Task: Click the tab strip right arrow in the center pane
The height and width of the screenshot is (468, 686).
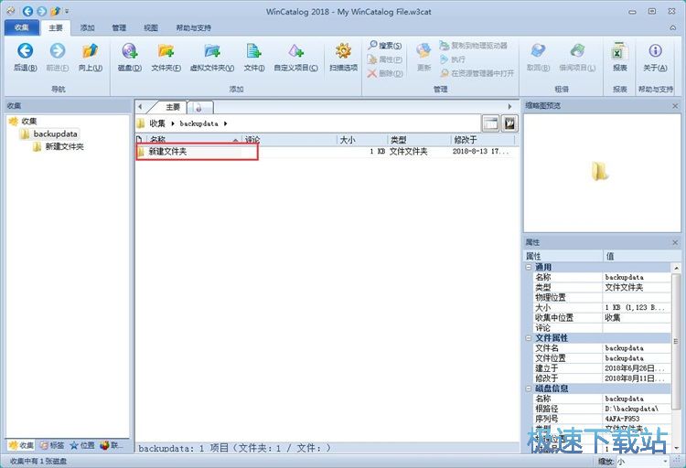Action: [x=509, y=106]
